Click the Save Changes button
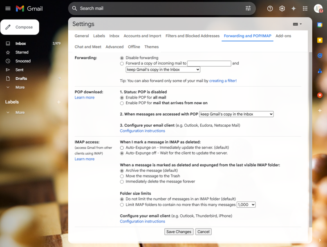 [179, 232]
